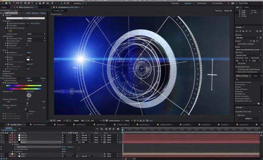This screenshot has width=263, height=160.
Task: Select the Clone Stamp tool
Action: tap(40, 3)
